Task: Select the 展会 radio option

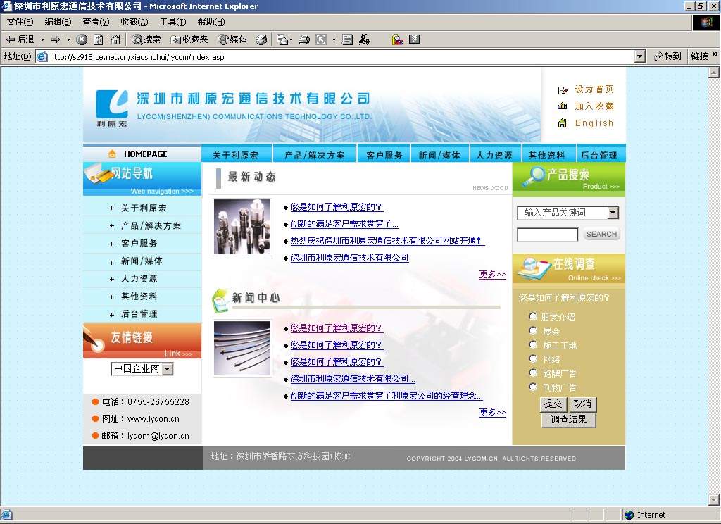Action: pyautogui.click(x=533, y=331)
